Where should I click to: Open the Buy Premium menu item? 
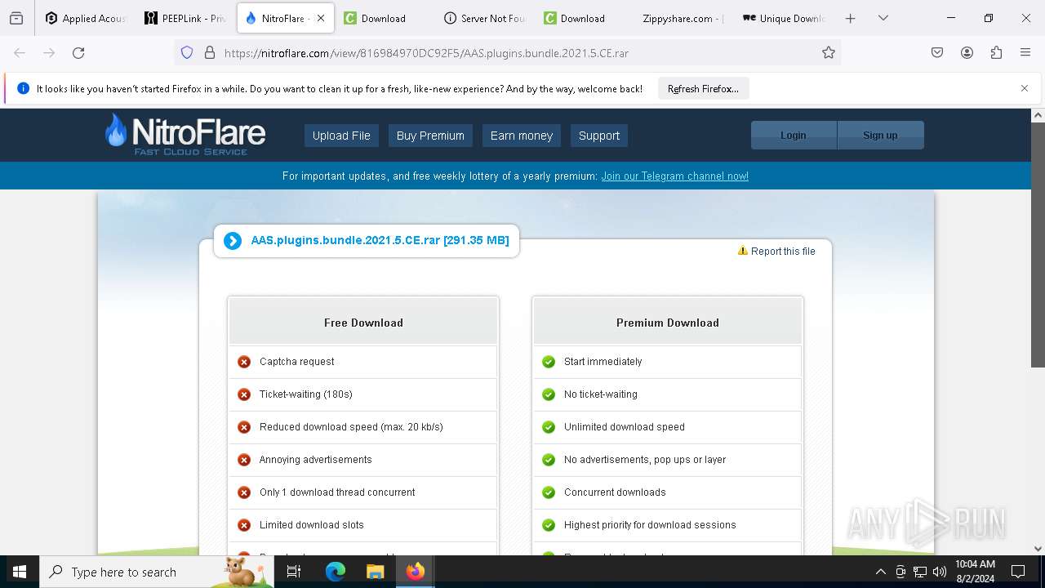430,136
